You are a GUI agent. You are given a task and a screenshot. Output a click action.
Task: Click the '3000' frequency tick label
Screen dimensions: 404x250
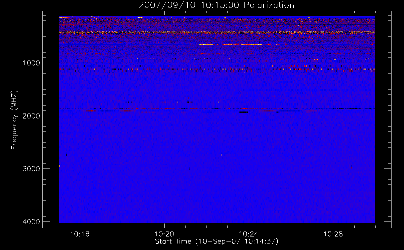point(31,168)
